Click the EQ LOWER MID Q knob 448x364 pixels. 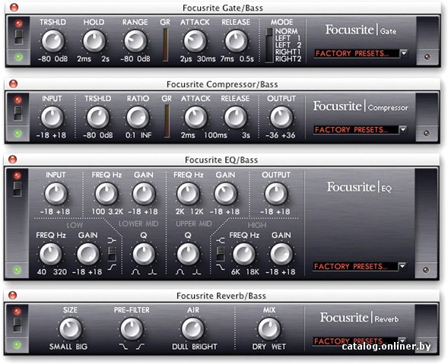[144, 254]
